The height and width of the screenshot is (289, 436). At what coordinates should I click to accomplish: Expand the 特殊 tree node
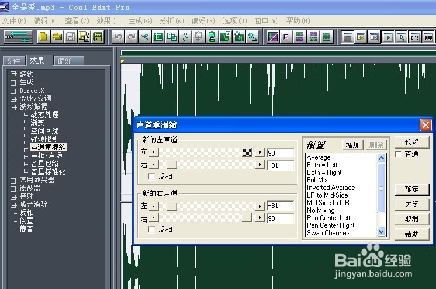(13, 197)
